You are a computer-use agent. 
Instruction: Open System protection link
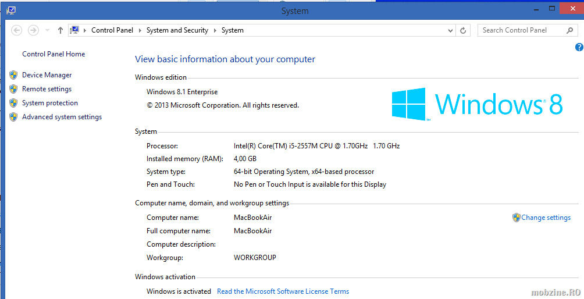(50, 103)
